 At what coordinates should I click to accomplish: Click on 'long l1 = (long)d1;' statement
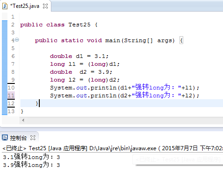[85, 64]
